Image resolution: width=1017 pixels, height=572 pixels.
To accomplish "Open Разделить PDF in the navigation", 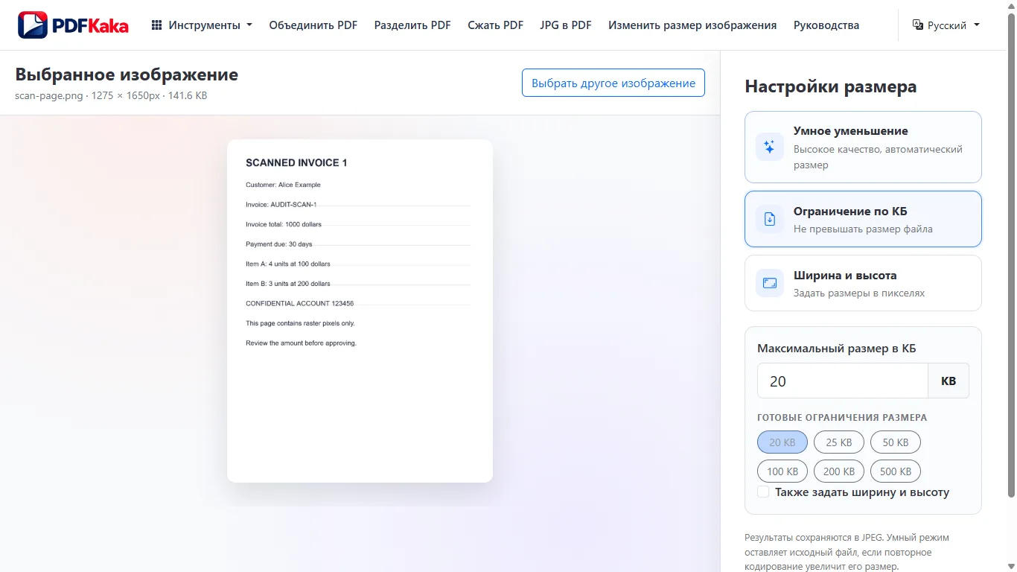I will (x=412, y=25).
